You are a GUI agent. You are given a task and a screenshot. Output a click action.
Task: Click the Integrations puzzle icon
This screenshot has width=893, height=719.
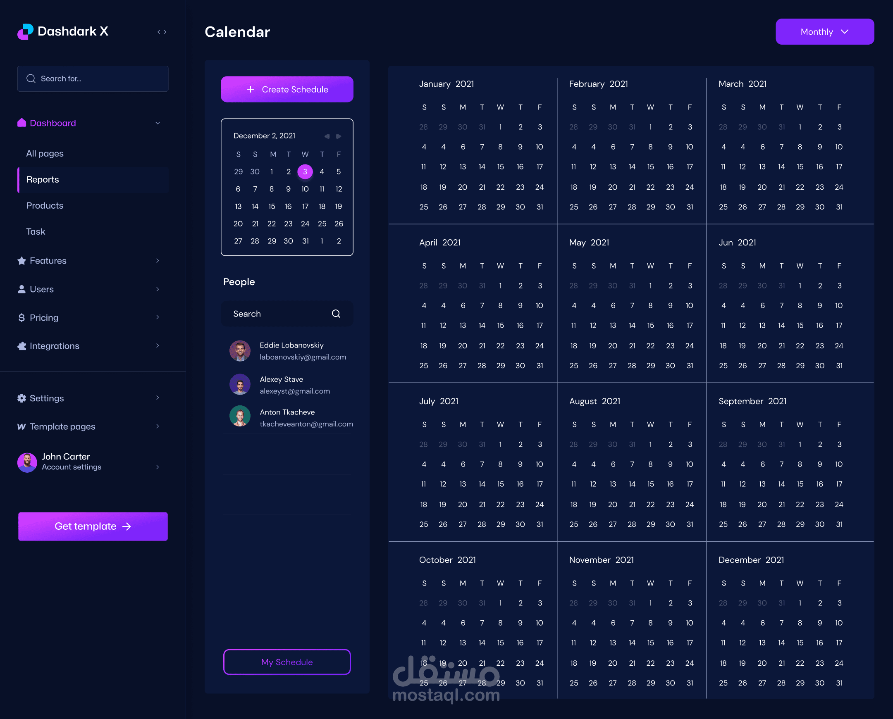click(21, 346)
